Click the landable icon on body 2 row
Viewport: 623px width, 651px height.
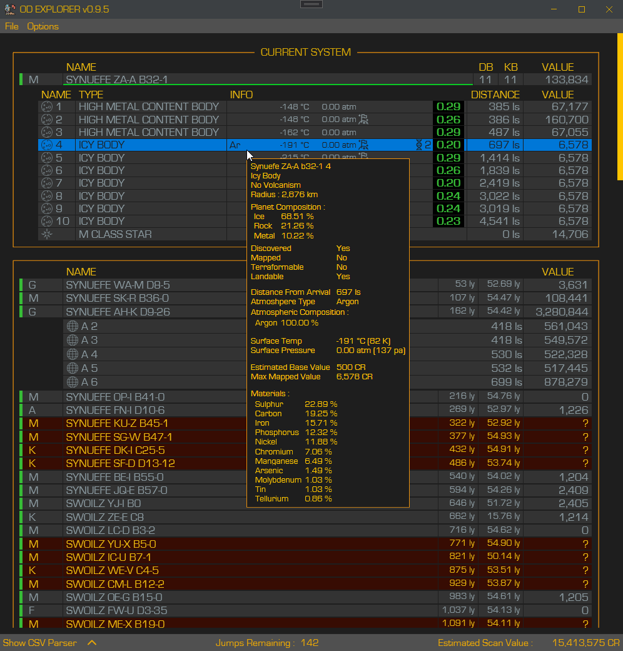click(363, 120)
